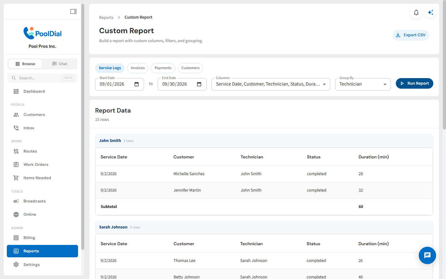Select the Payments tab

click(163, 68)
